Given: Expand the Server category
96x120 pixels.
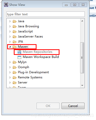Looking at the screenshot, I should tap(10, 82).
